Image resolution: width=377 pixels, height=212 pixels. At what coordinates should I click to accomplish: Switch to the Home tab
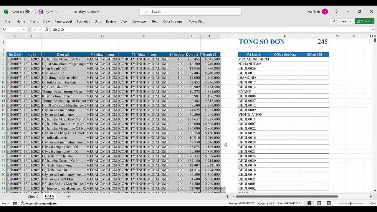click(21, 21)
